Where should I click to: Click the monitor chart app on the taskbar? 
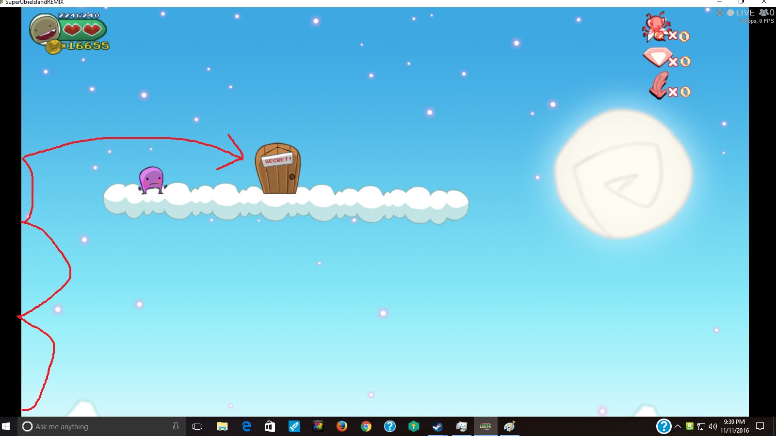(461, 426)
